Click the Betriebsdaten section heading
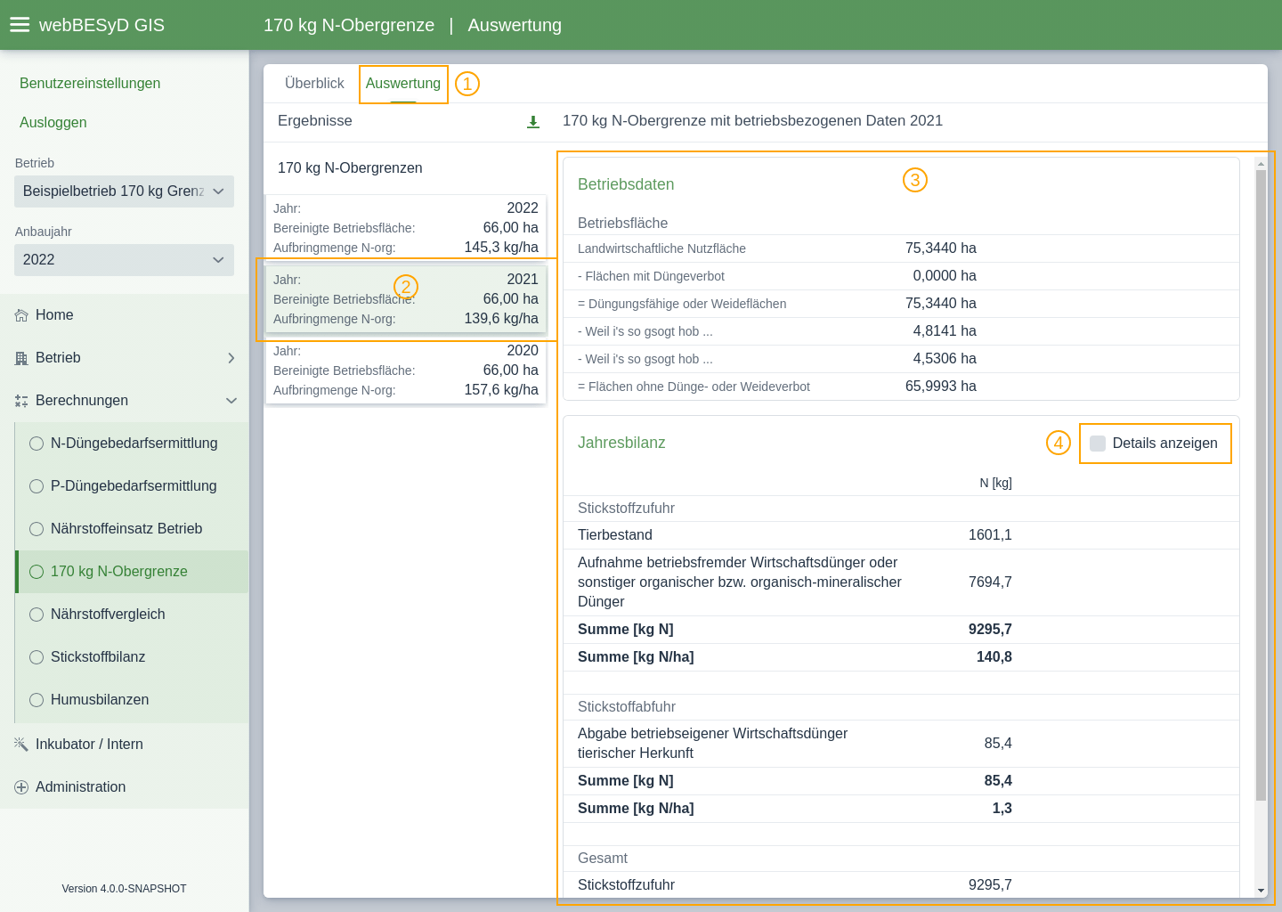Viewport: 1282px width, 912px height. (x=626, y=184)
